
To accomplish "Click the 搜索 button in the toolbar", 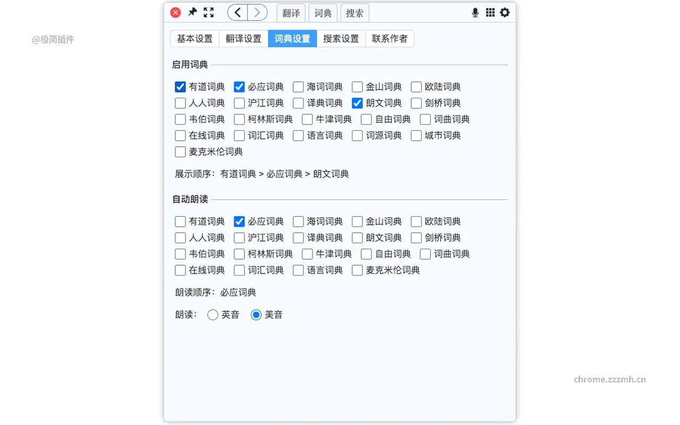I will click(x=354, y=13).
